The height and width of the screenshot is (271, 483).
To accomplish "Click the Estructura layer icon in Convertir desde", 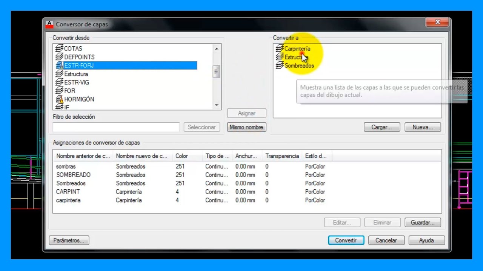I will tap(59, 74).
